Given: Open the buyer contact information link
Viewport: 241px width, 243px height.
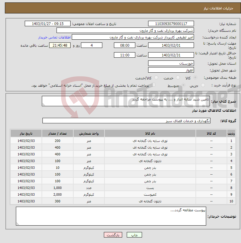Looking at the screenshot, I should (54, 37).
